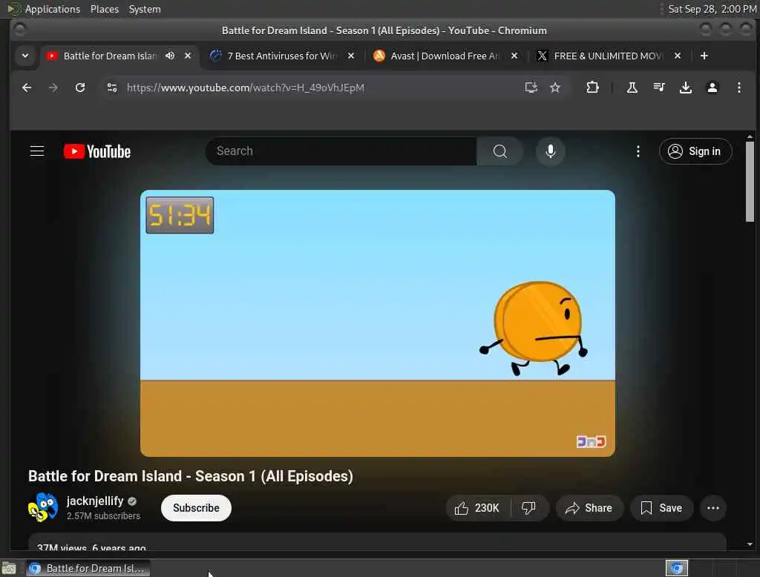The image size is (760, 577).
Task: Click the workspace switcher in bottom panel
Action: [677, 568]
